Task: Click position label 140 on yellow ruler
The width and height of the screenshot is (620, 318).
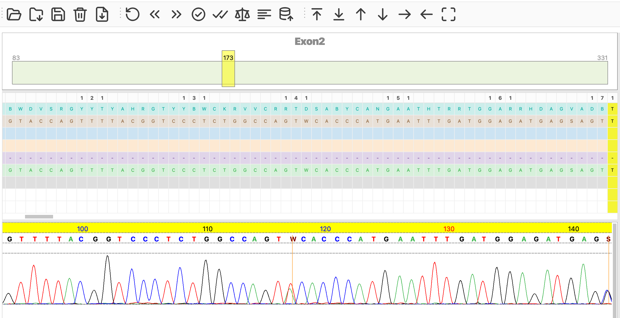Action: pos(574,229)
